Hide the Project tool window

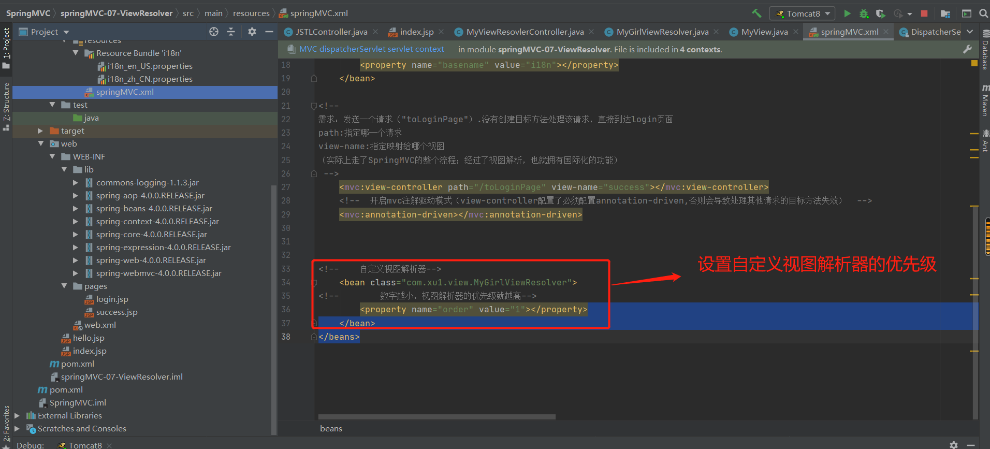click(x=269, y=32)
